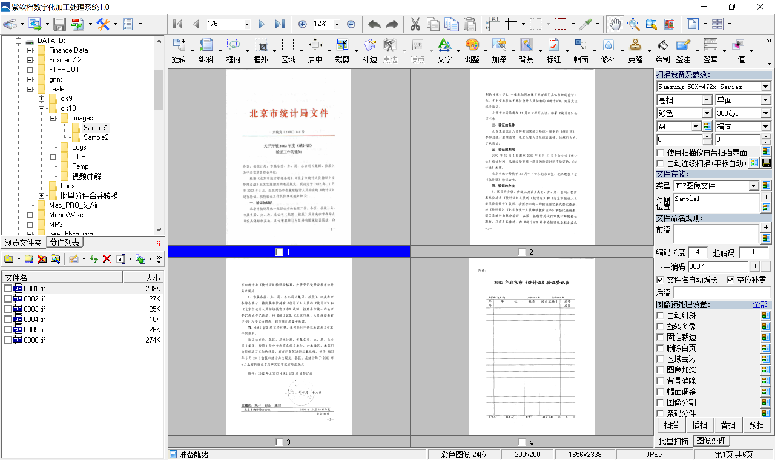The width and height of the screenshot is (775, 460).
Task: Click the 预扫 preview scan button
Action: point(757,425)
